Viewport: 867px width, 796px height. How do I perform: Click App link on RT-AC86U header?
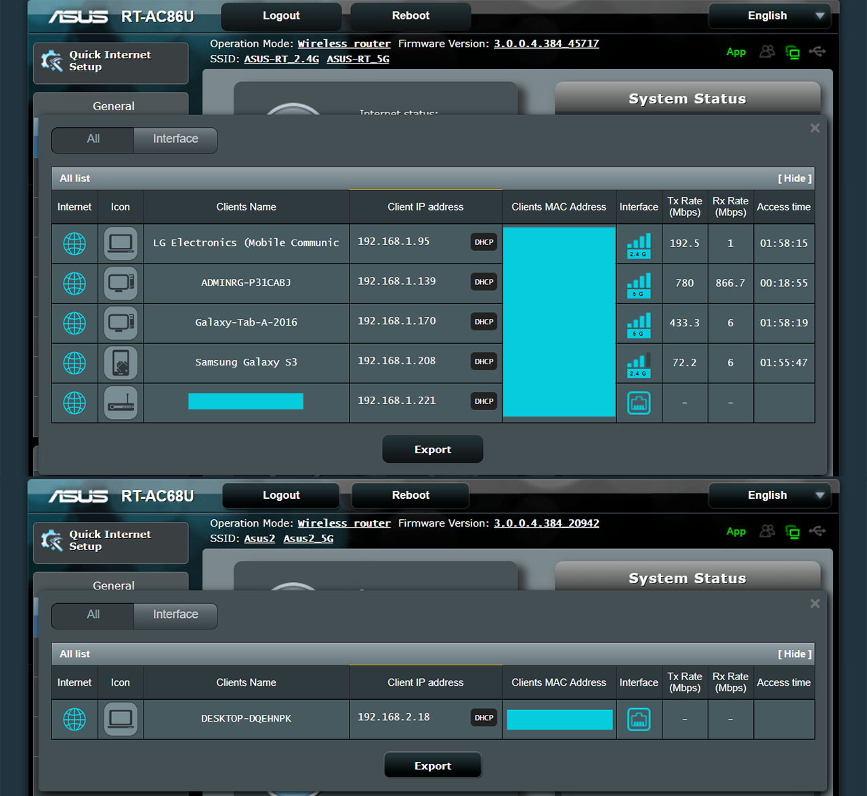[736, 52]
